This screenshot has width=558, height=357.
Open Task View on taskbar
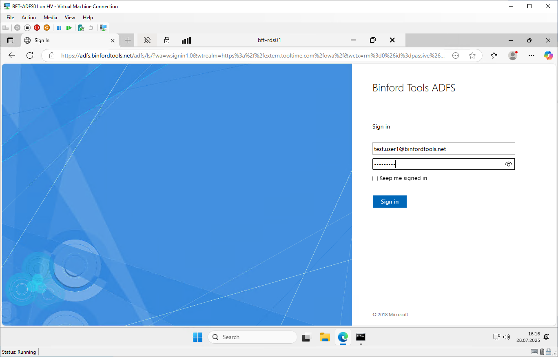(307, 337)
